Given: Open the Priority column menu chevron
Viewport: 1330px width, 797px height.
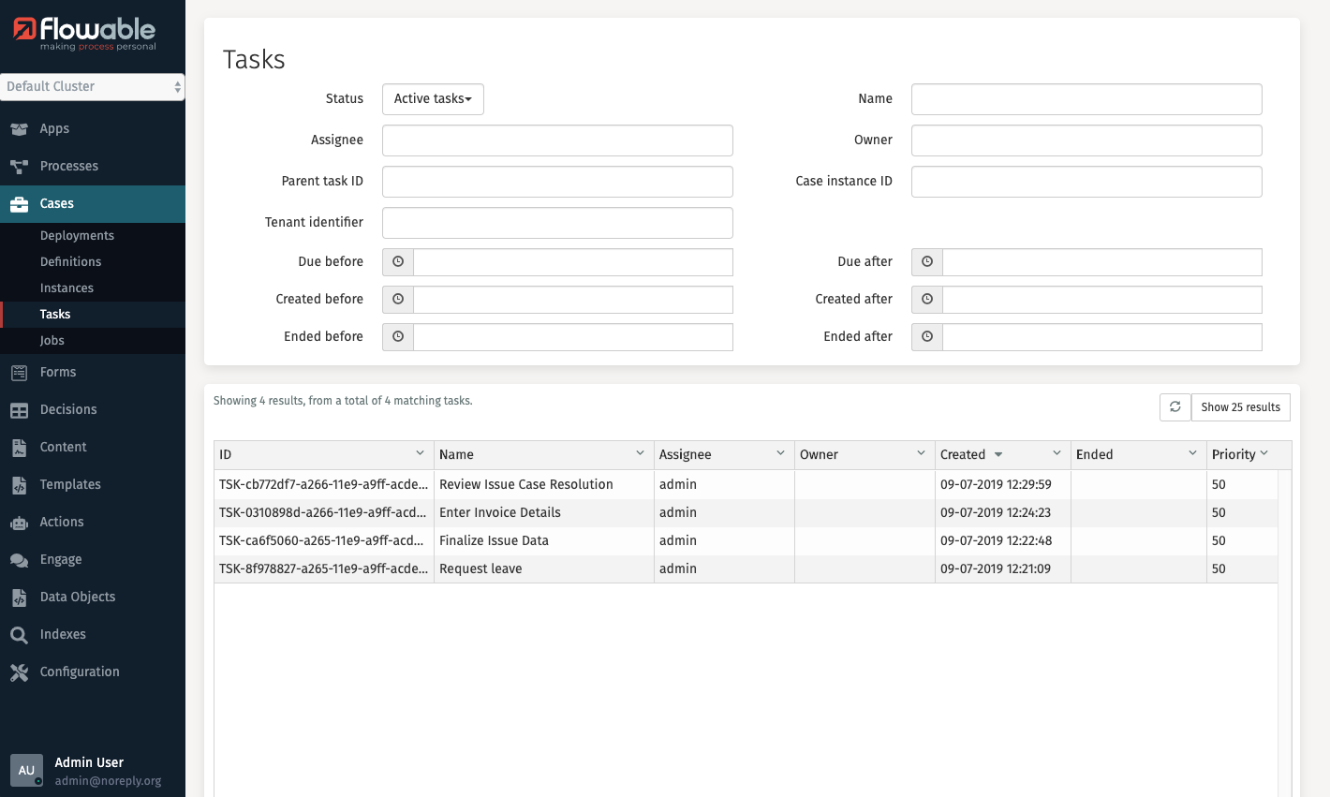Looking at the screenshot, I should click(x=1263, y=453).
